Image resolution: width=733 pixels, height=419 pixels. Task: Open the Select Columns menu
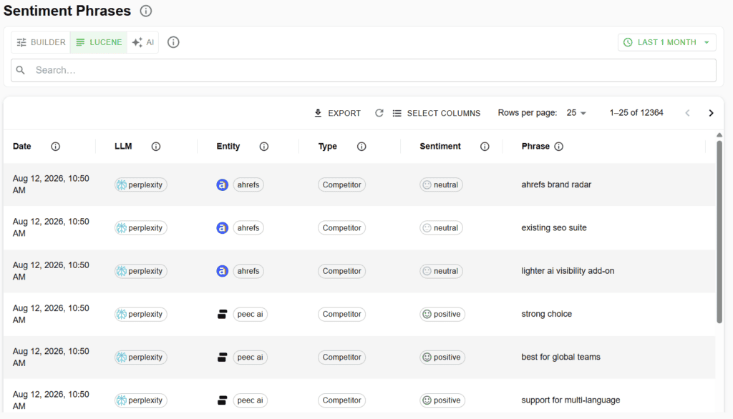[x=436, y=113]
